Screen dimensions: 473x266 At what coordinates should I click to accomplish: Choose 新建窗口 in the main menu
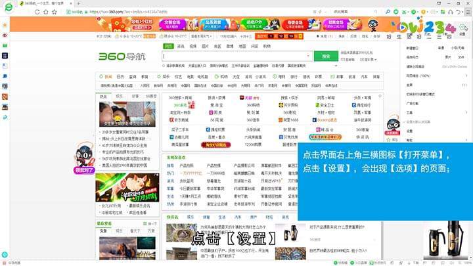click(x=413, y=48)
